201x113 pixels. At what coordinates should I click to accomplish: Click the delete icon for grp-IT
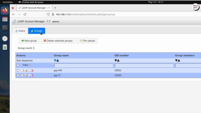[x=26, y=75]
